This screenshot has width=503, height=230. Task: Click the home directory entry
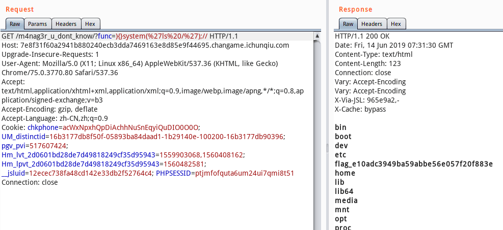click(x=345, y=173)
